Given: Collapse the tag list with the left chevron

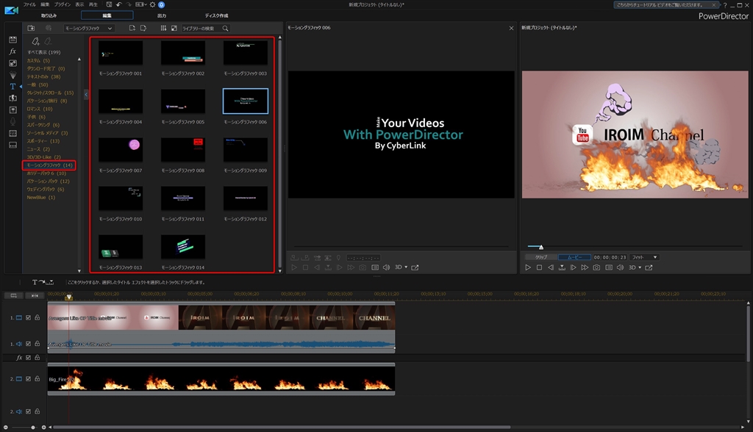Looking at the screenshot, I should tap(86, 95).
